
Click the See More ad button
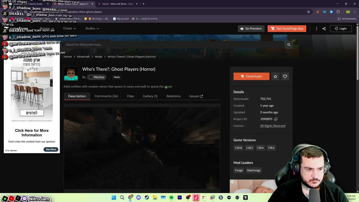point(51,150)
